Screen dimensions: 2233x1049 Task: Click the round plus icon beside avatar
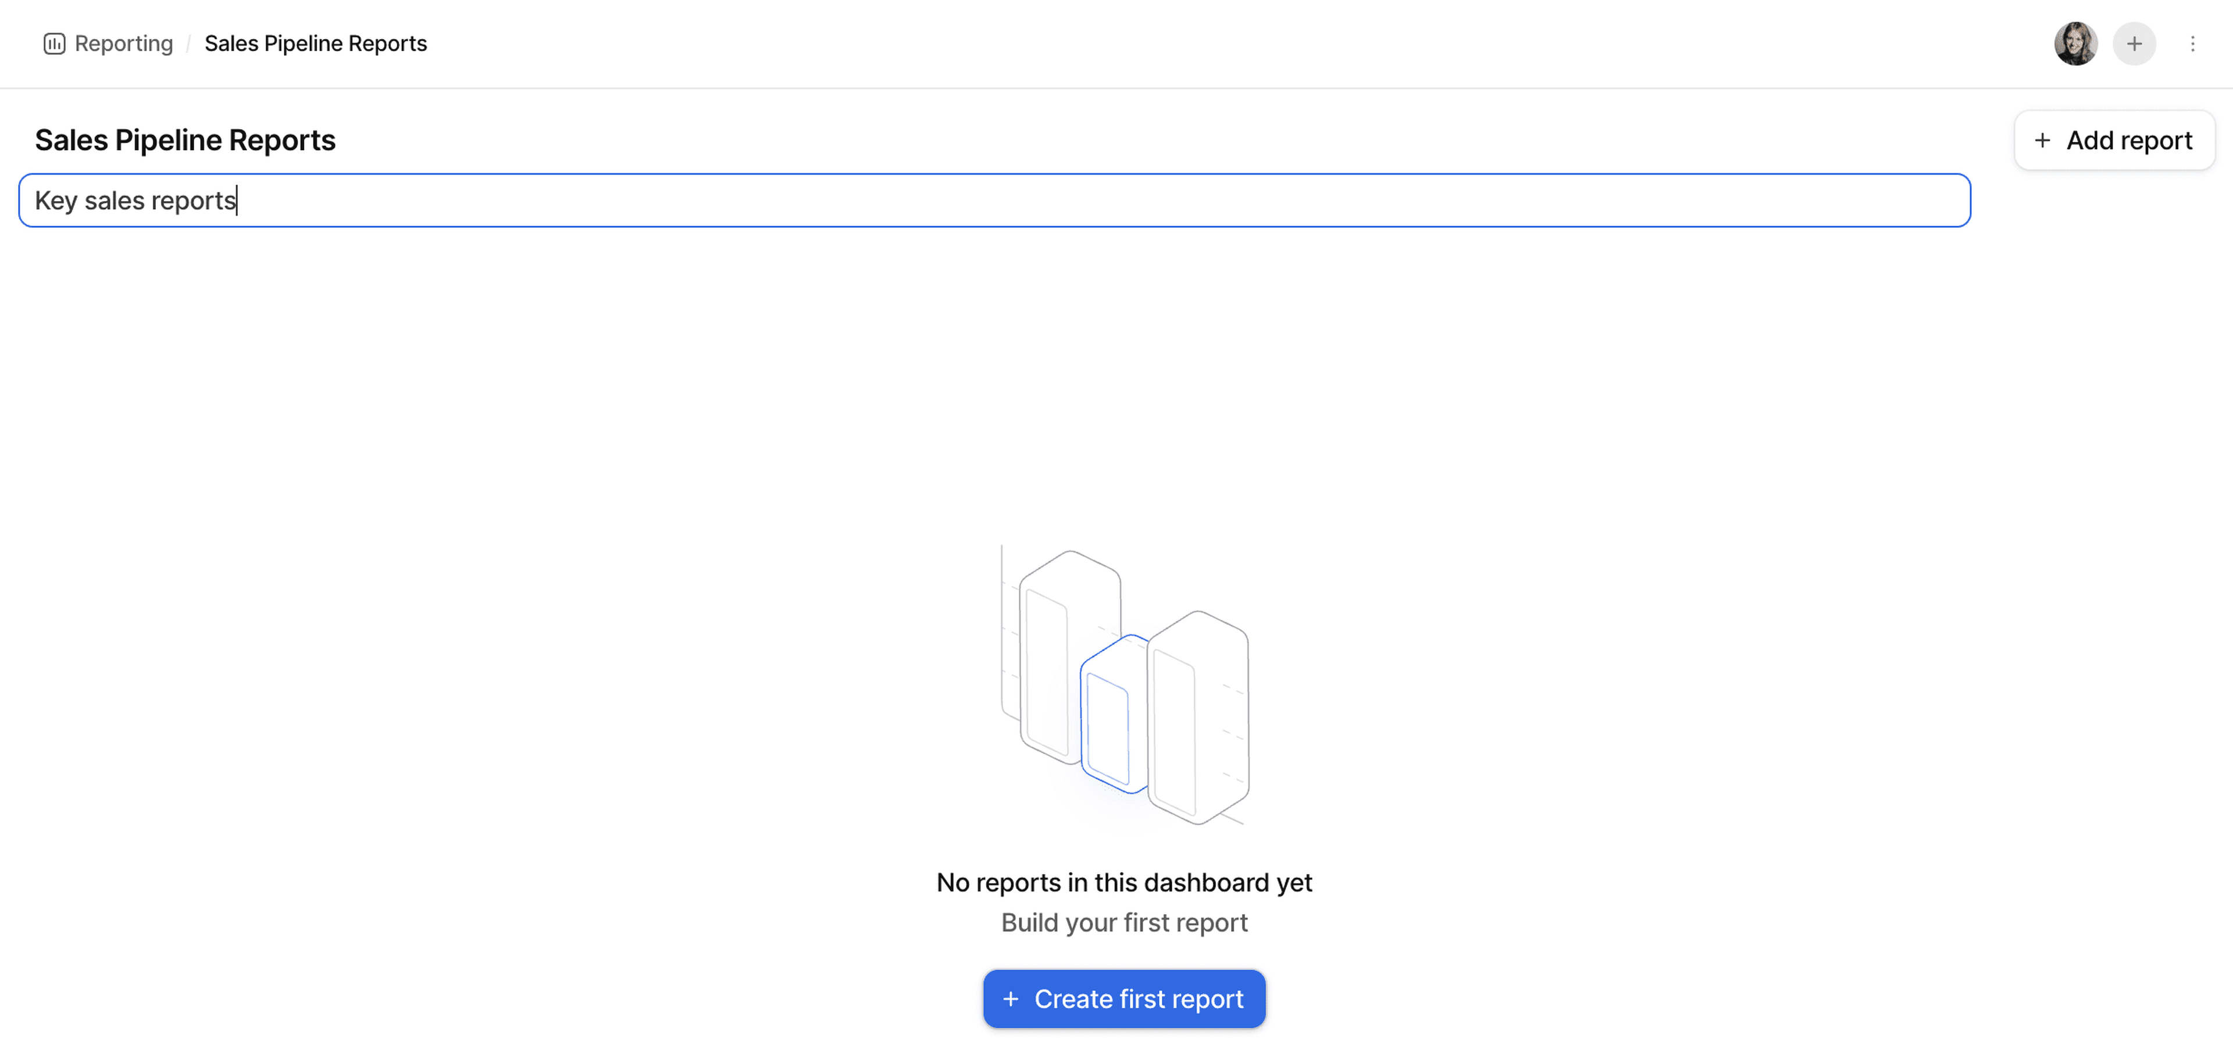click(2134, 44)
